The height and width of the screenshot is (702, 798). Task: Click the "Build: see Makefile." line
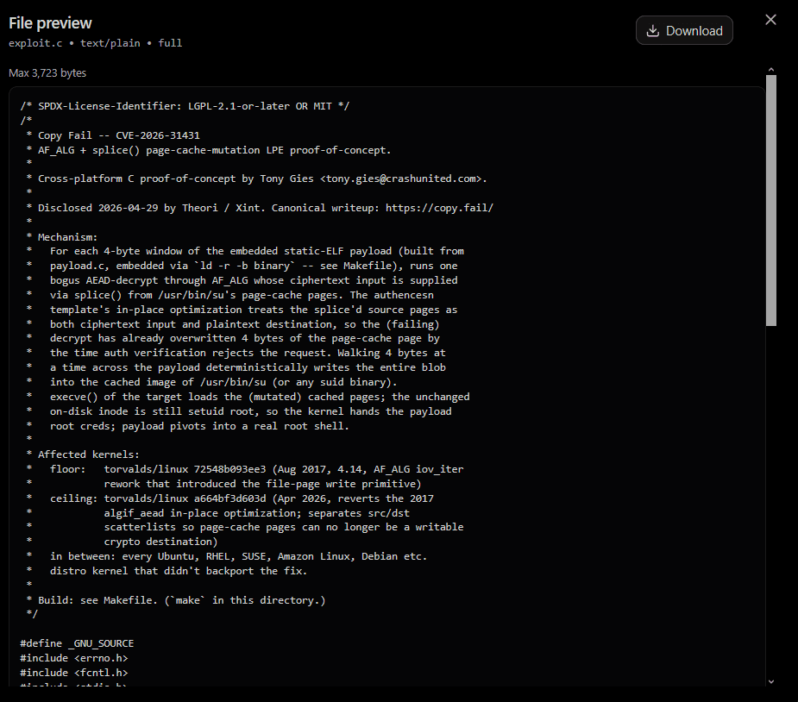pos(176,600)
